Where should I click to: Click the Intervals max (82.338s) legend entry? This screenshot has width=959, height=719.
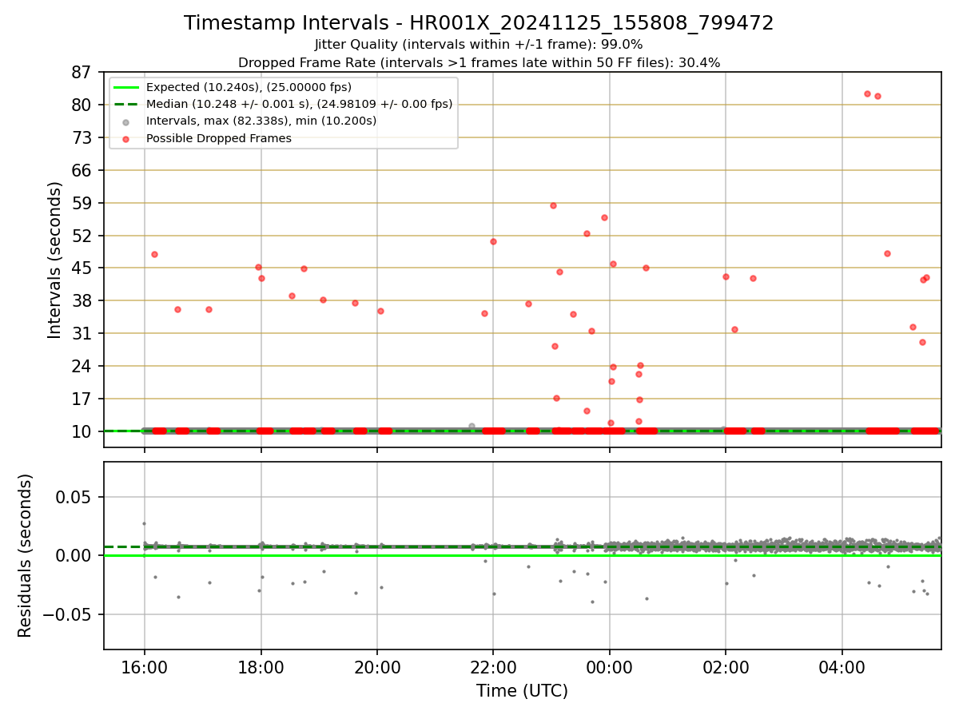(x=261, y=121)
